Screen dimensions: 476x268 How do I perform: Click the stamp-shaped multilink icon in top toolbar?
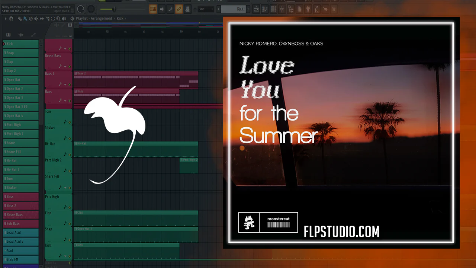click(x=188, y=9)
